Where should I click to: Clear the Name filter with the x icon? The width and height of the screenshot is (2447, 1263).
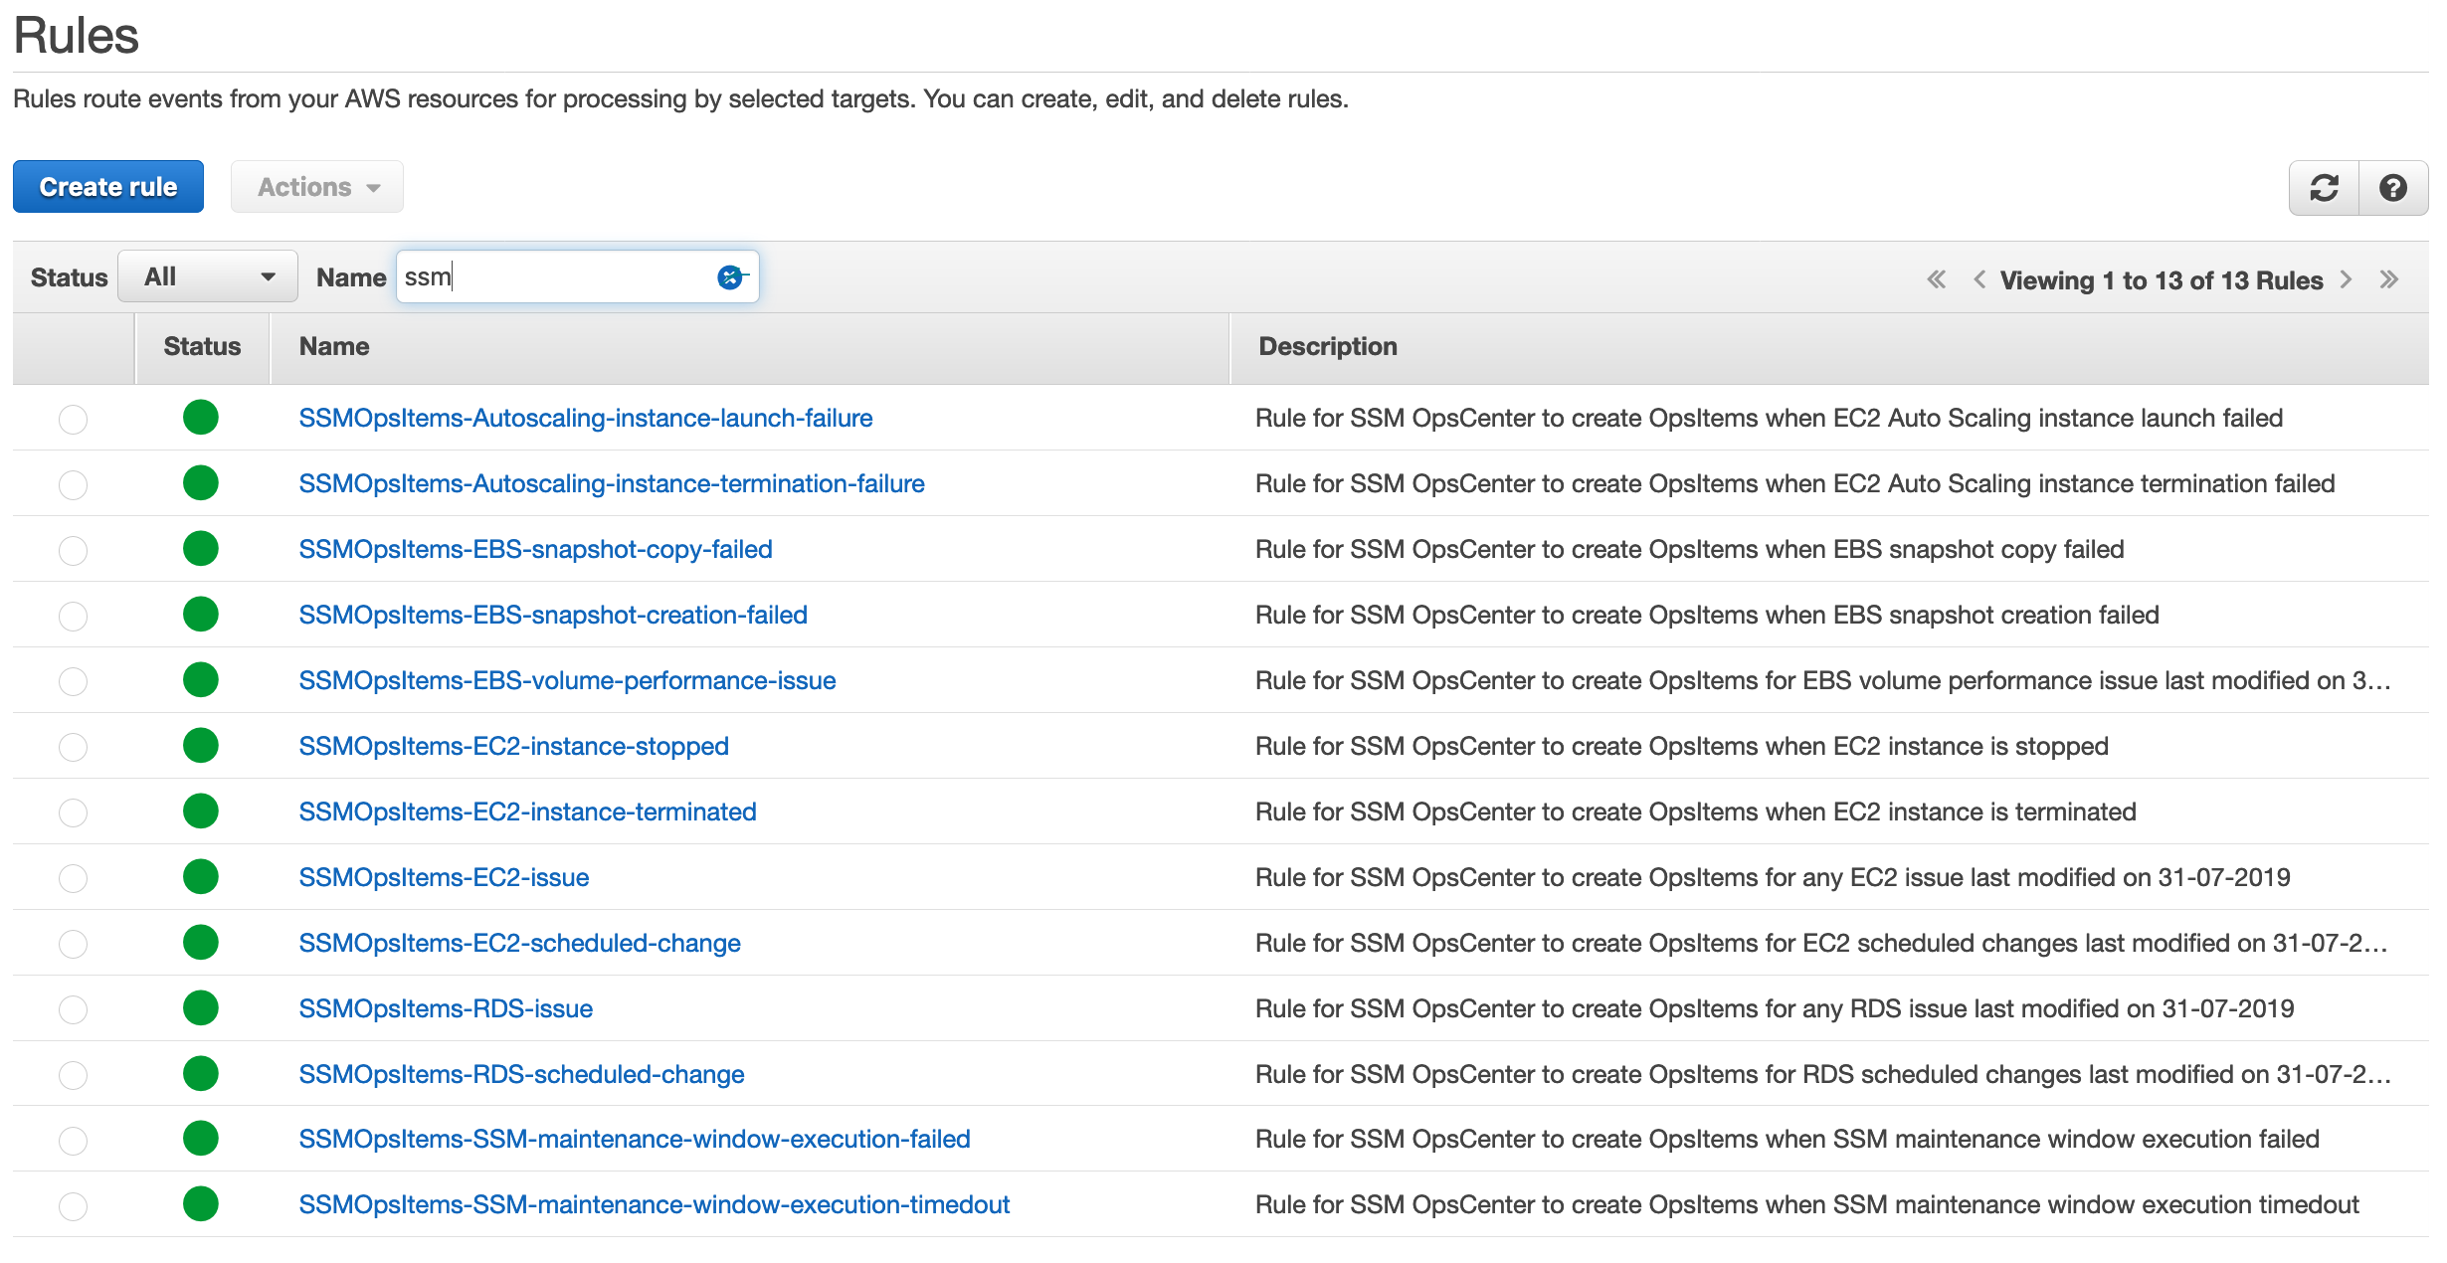click(x=730, y=277)
